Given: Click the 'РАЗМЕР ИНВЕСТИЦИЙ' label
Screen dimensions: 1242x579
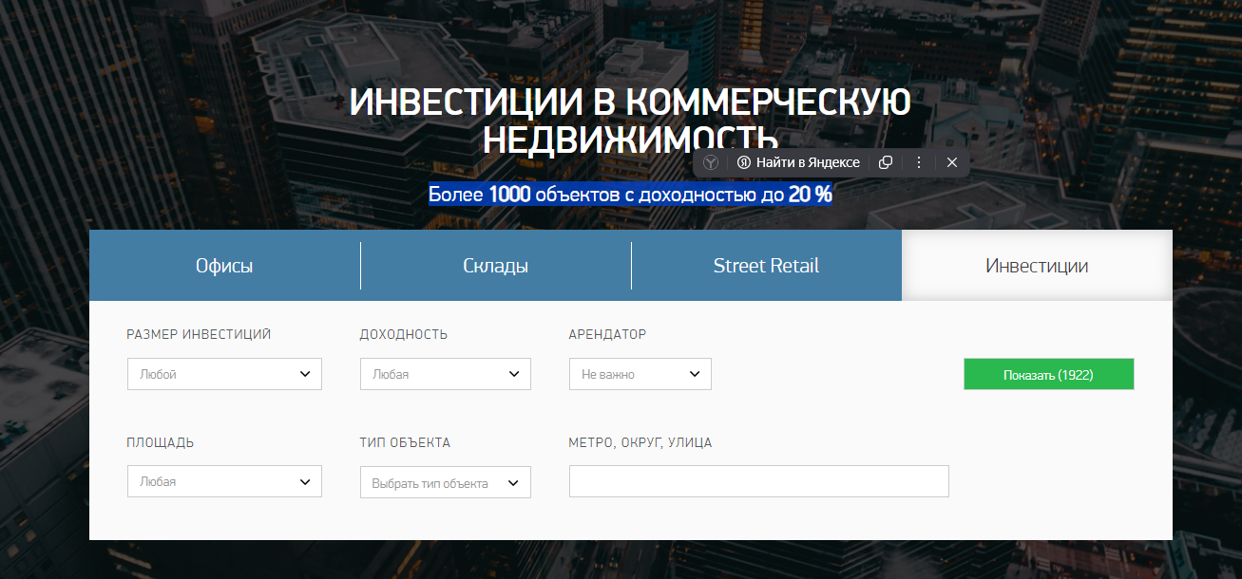Looking at the screenshot, I should coord(199,335).
